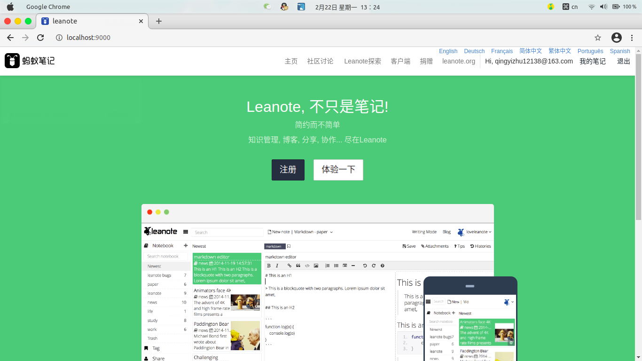The height and width of the screenshot is (361, 642).
Task: Open Leanote探索 navigation item
Action: tap(362, 61)
